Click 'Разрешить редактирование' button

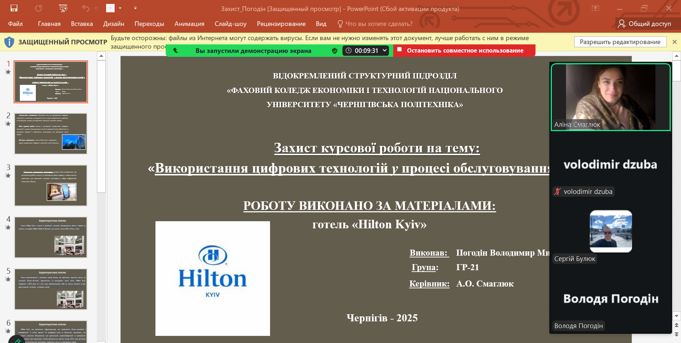tap(620, 42)
